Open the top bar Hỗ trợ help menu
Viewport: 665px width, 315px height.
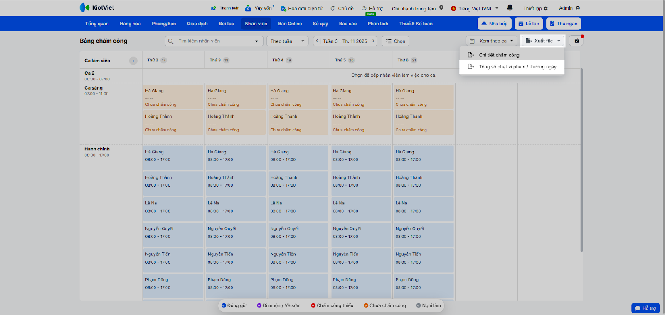point(372,8)
